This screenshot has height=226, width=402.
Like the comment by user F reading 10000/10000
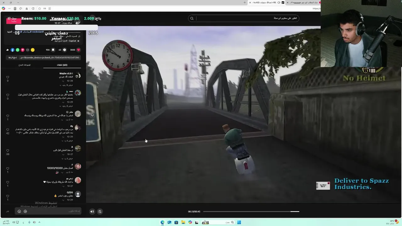pos(8,169)
